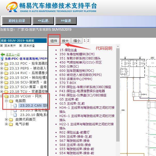Viewport: 156px width, 156px height.
Task: Expand the 电气诊断 folder
Action: point(6,124)
